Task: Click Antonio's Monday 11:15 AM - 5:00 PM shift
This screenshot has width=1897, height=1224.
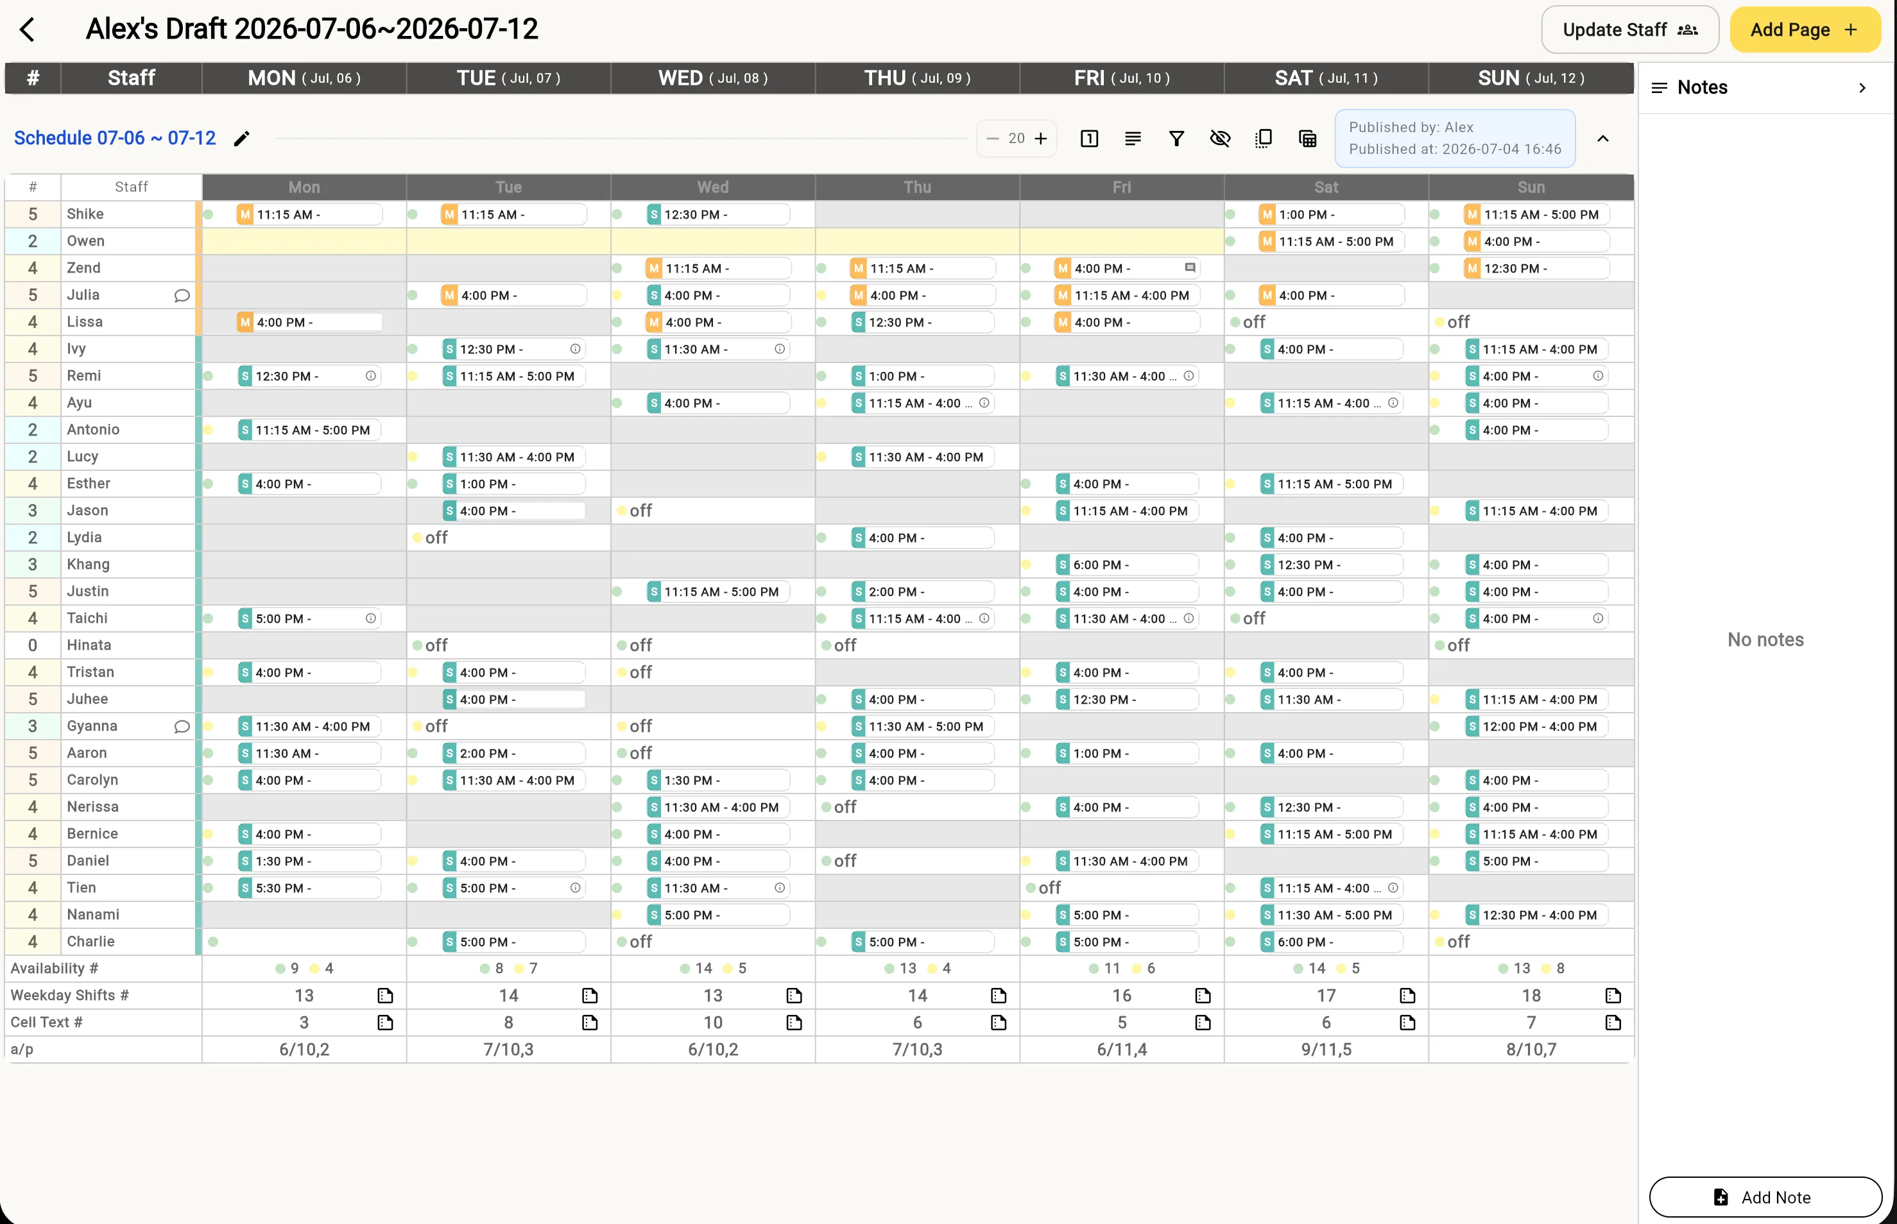Action: [309, 430]
